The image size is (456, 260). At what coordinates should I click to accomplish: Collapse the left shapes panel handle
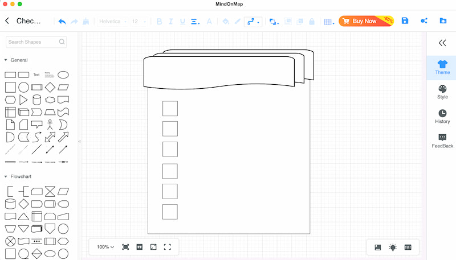click(x=79, y=141)
